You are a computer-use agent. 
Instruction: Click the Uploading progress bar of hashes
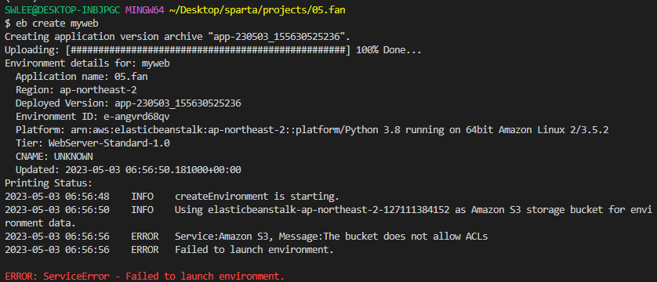click(x=209, y=50)
